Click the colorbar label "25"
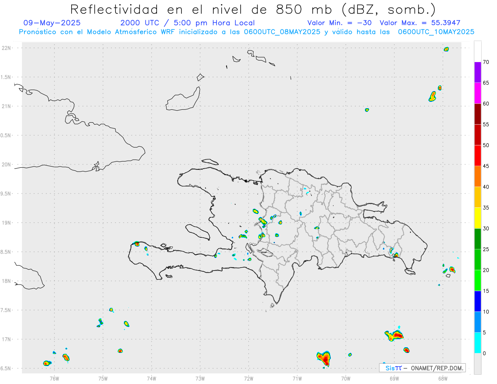This screenshot has width=497, height=384. pyautogui.click(x=486, y=249)
